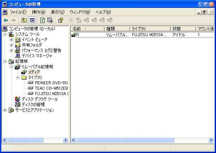Click the list pane horizontal scrollbar thumb
216x153 pixels.
[125, 140]
